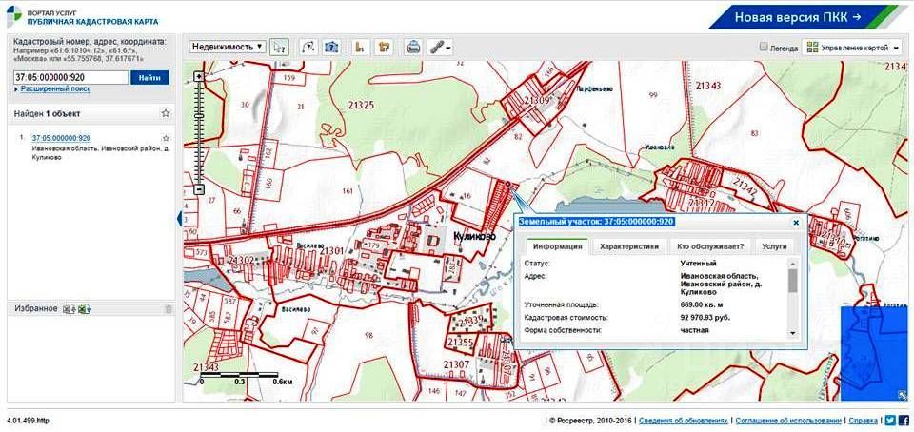Switch to the Информация tab
Image resolution: width=914 pixels, height=432 pixels.
pyautogui.click(x=557, y=246)
